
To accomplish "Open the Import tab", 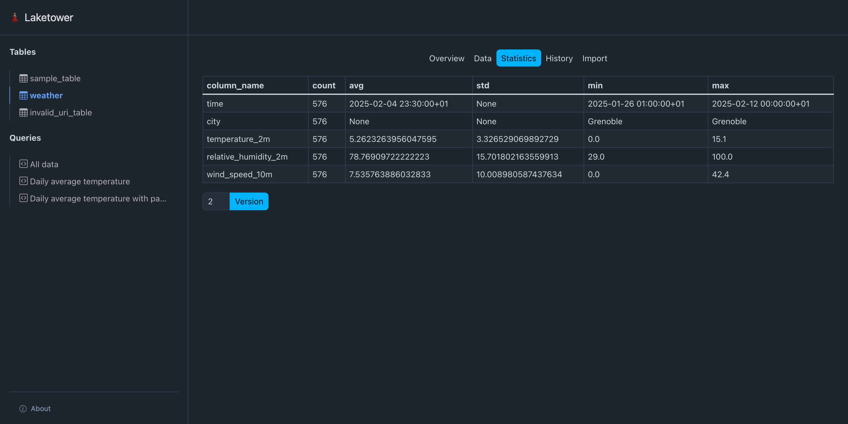I will (594, 58).
